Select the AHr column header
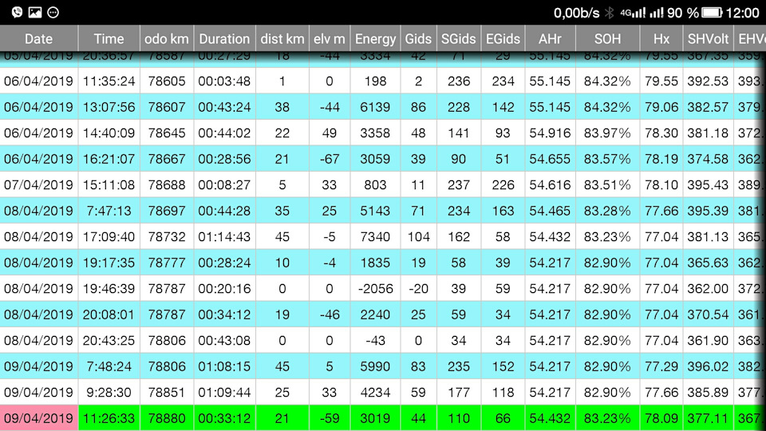 pos(550,38)
